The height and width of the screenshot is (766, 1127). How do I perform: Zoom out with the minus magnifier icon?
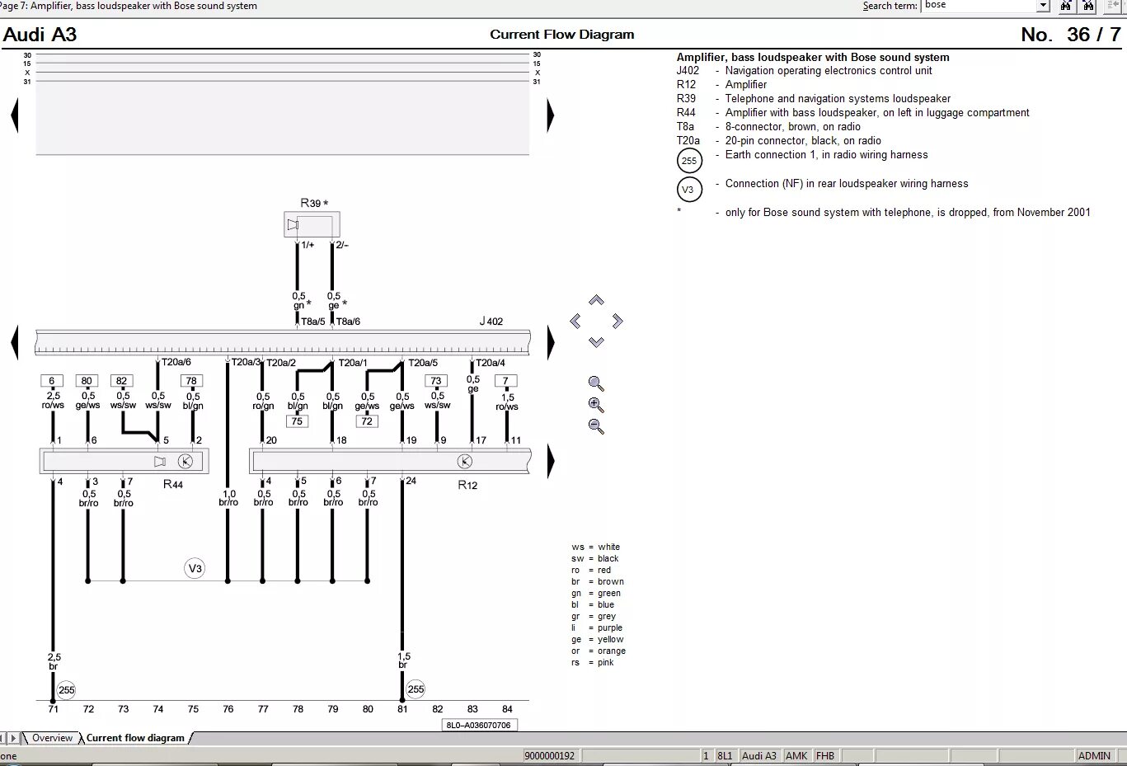click(596, 426)
